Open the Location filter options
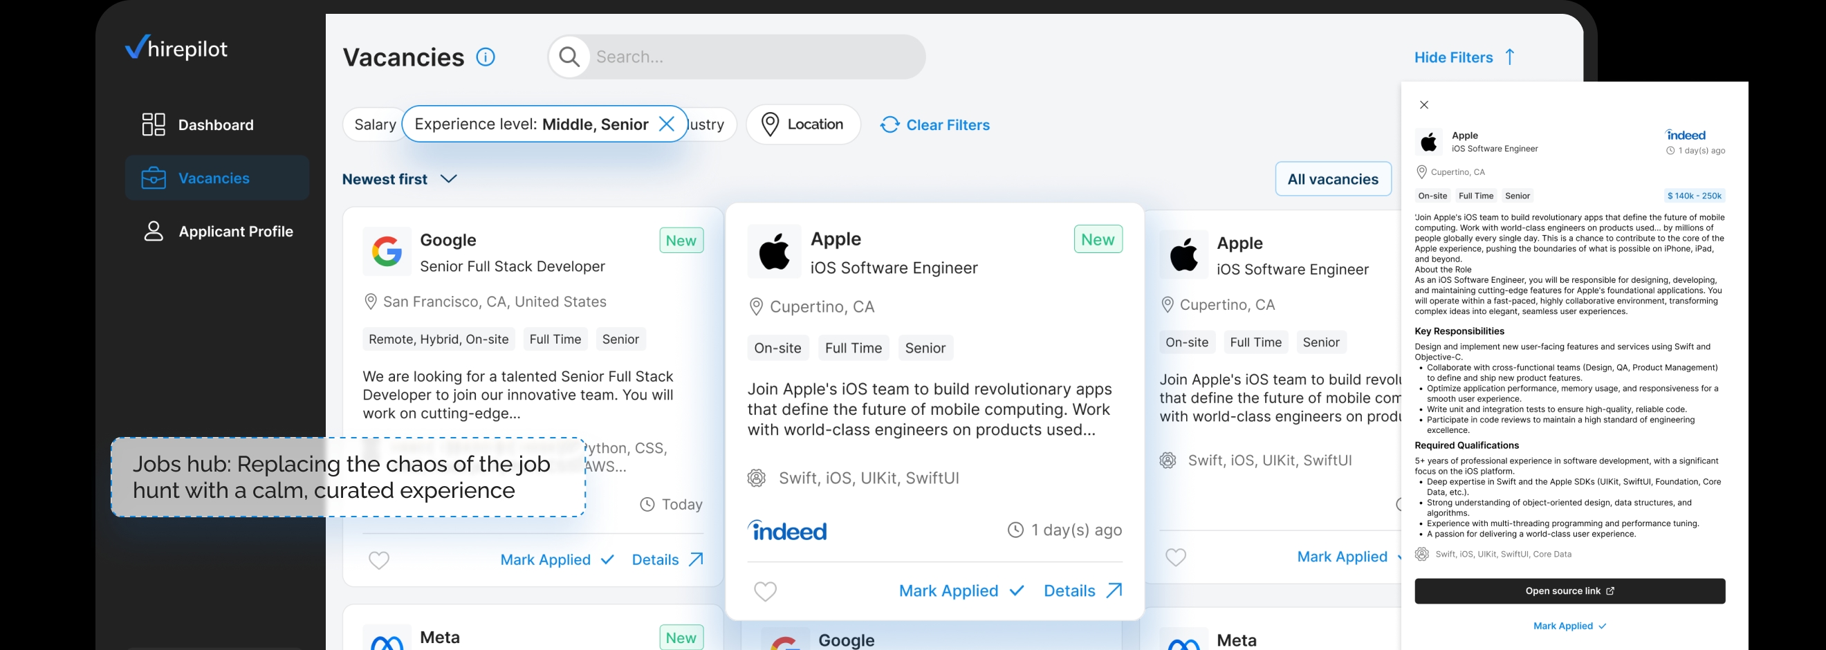This screenshot has width=1826, height=650. 803,124
